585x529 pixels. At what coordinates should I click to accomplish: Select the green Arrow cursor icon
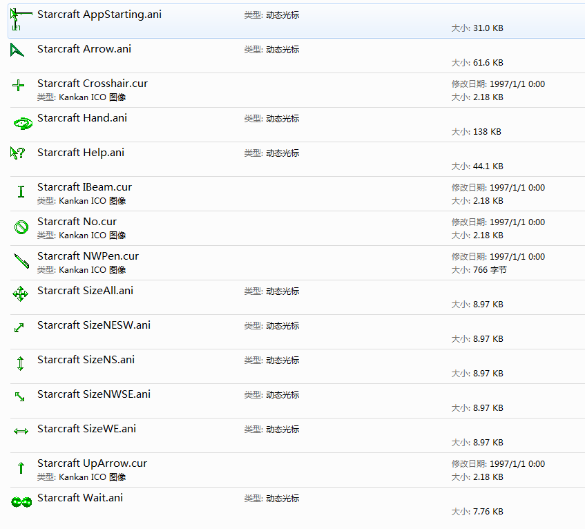17,50
